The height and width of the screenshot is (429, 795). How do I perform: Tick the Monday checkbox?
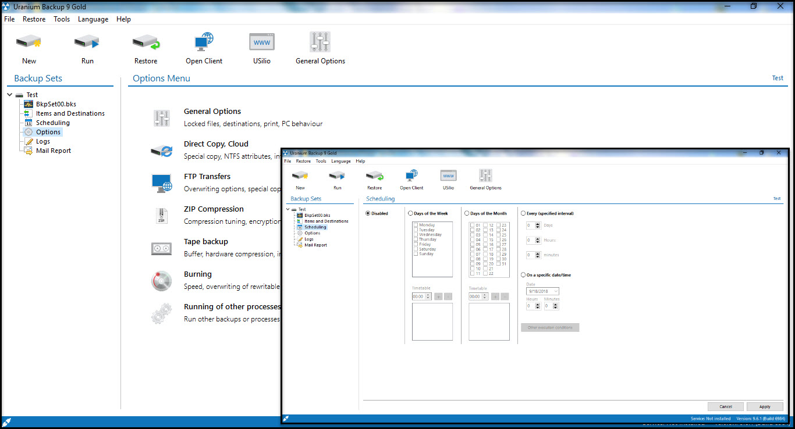click(x=416, y=225)
